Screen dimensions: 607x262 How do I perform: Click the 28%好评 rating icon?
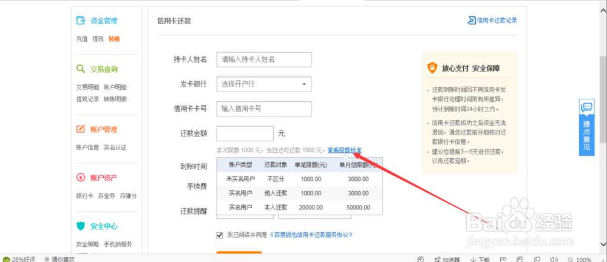(6, 259)
